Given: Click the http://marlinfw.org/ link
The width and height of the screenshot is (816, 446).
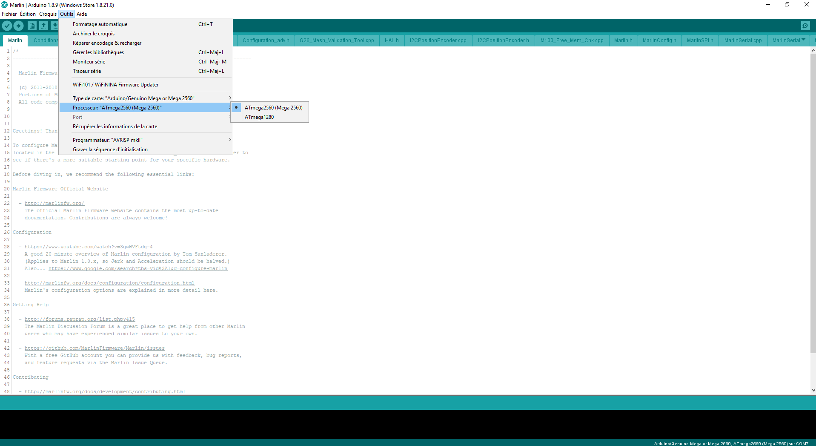Looking at the screenshot, I should 54,204.
